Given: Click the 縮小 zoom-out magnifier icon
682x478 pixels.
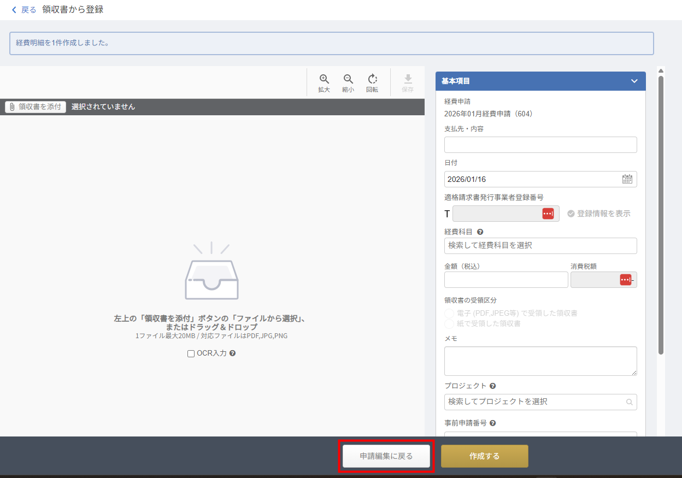Looking at the screenshot, I should [348, 79].
